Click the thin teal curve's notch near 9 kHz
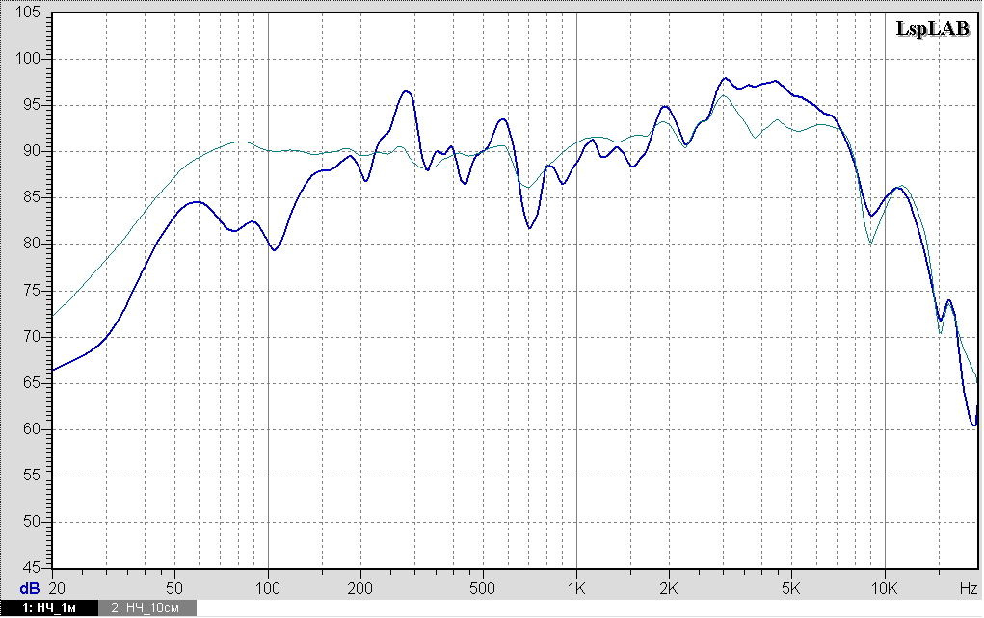 coord(871,243)
